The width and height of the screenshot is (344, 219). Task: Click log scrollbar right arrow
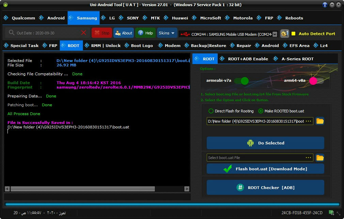tap(187, 189)
